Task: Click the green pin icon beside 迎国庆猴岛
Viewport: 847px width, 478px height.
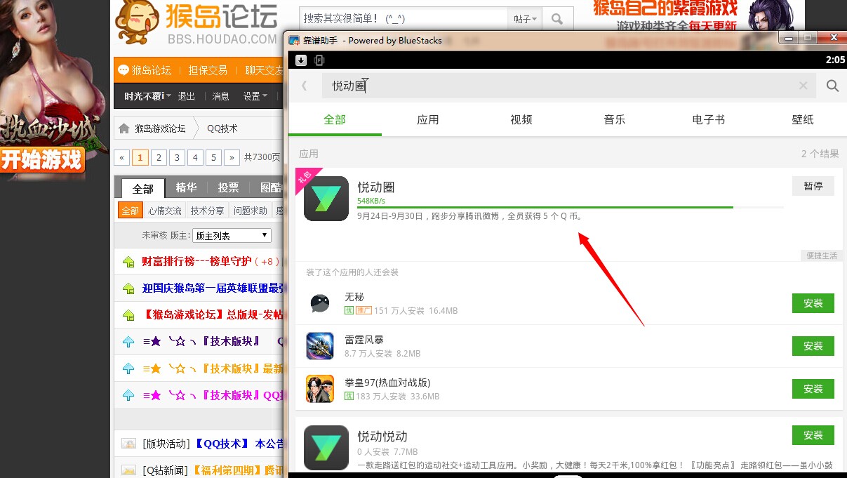Action: pos(128,288)
